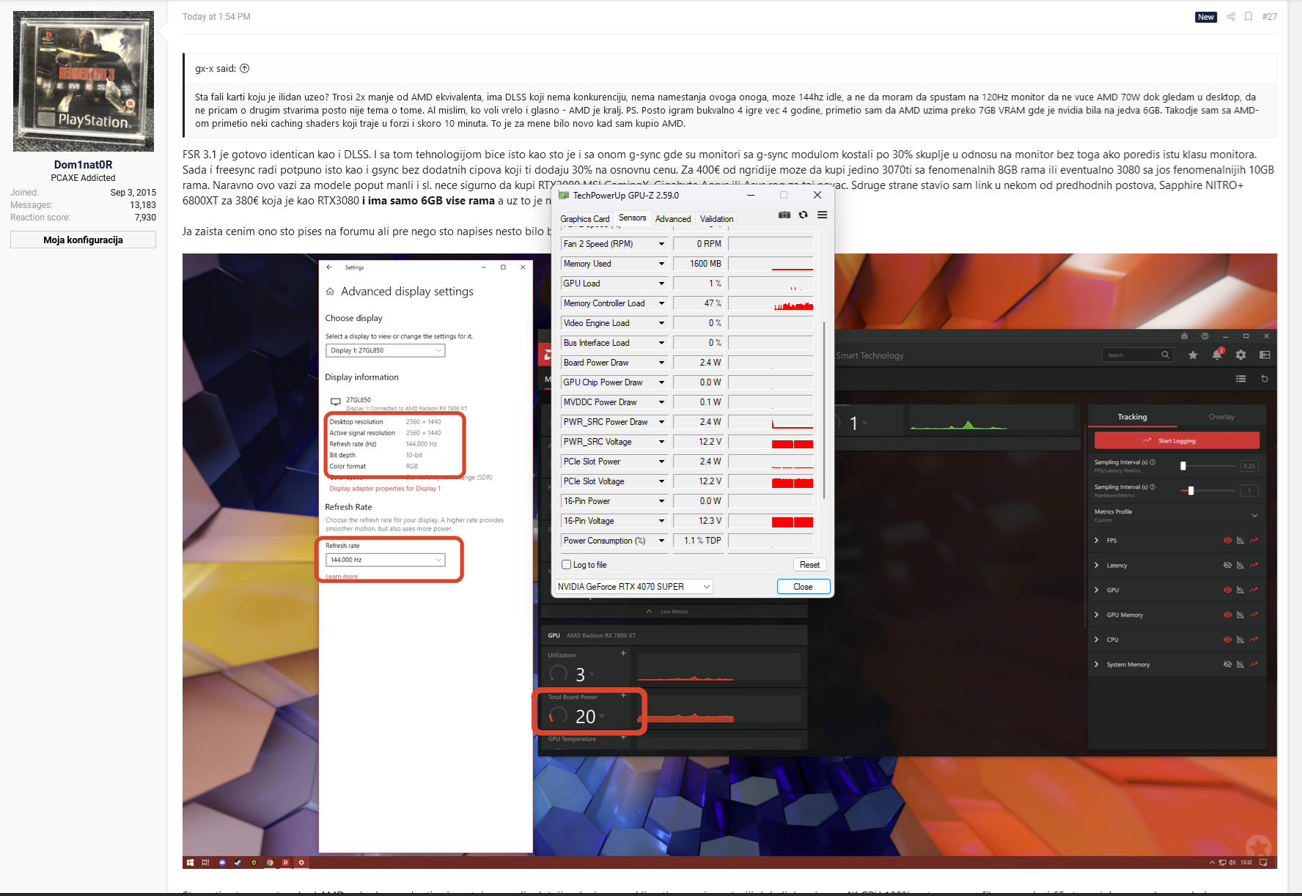This screenshot has width=1302, height=896.
Task: Open AMD Software notifications bell
Action: point(1217,355)
